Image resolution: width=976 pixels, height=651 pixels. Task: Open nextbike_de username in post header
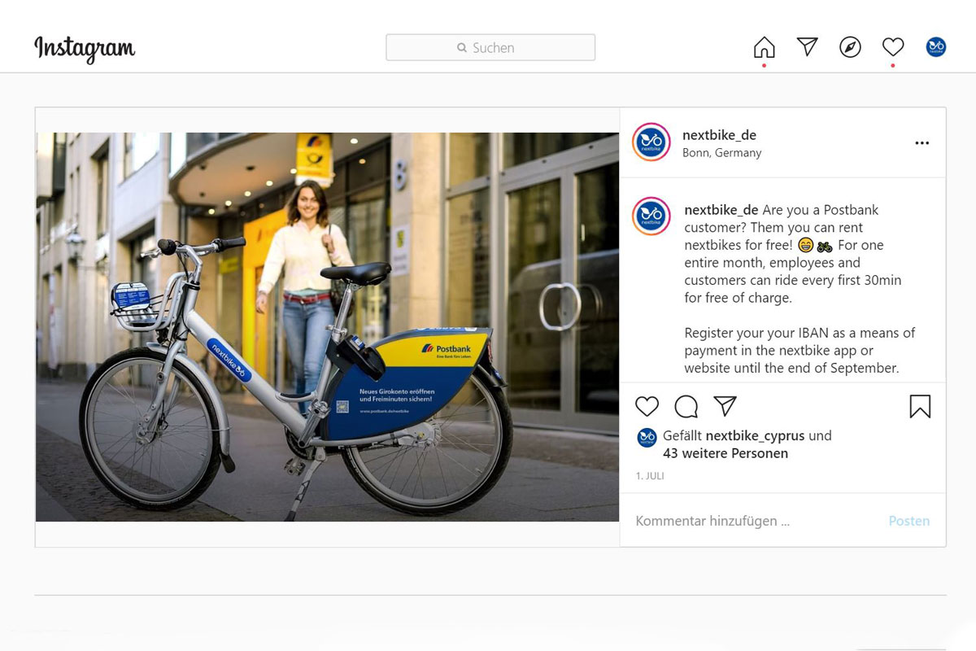pos(720,135)
